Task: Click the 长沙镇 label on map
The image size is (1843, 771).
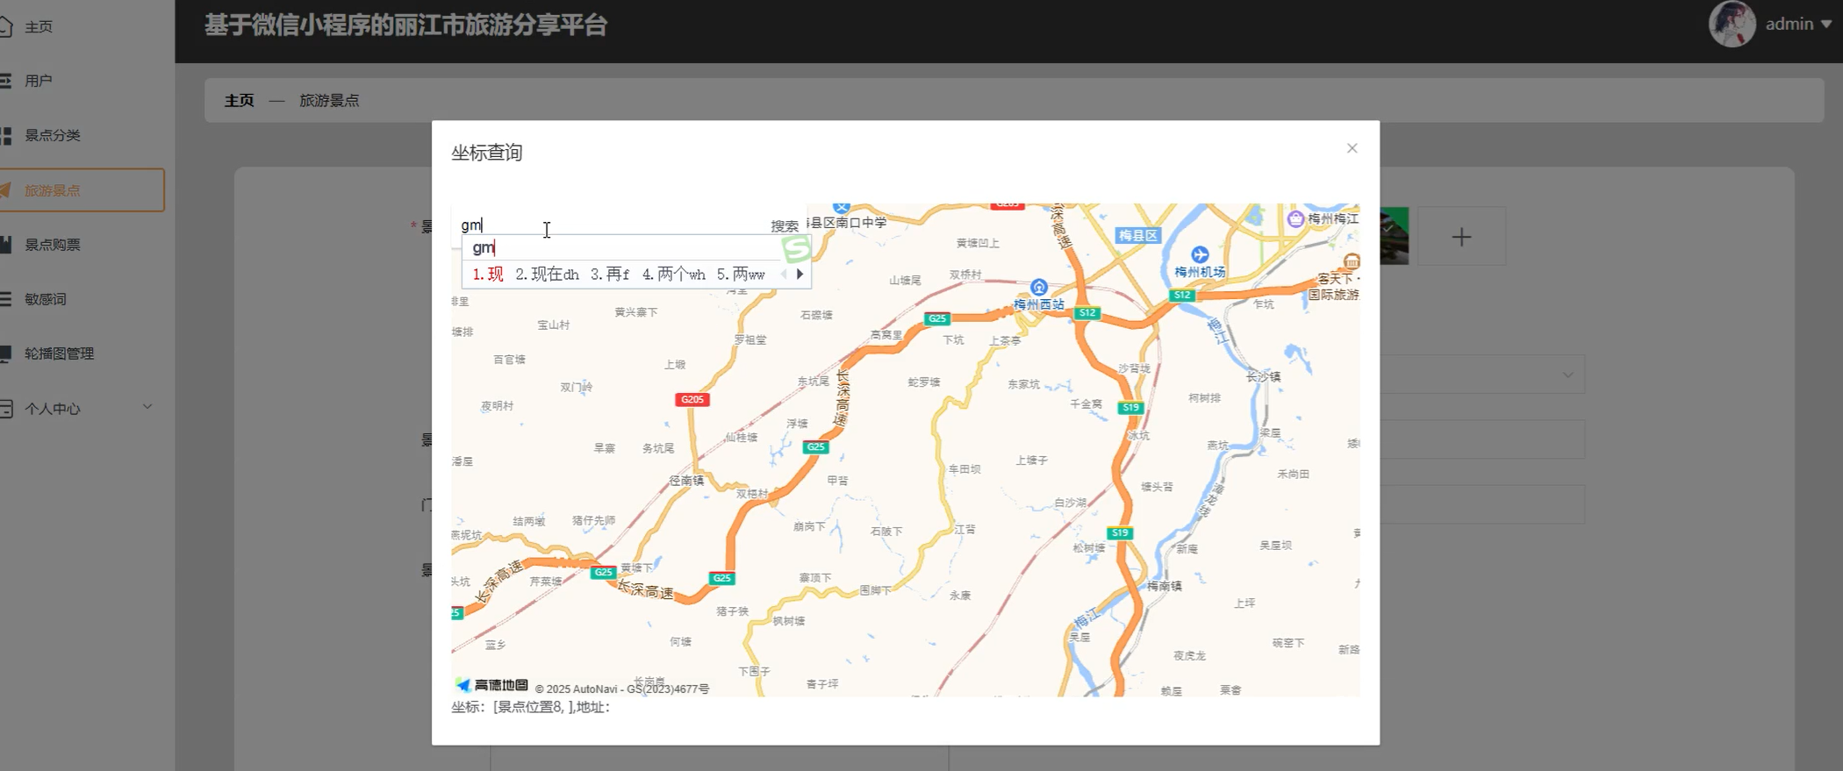Action: (1263, 376)
